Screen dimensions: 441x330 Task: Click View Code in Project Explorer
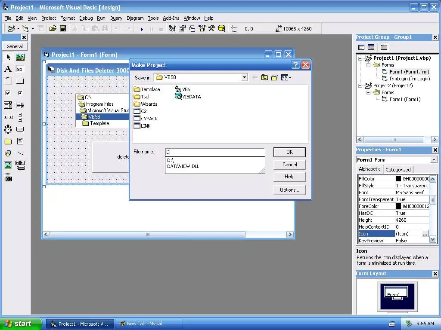361,47
